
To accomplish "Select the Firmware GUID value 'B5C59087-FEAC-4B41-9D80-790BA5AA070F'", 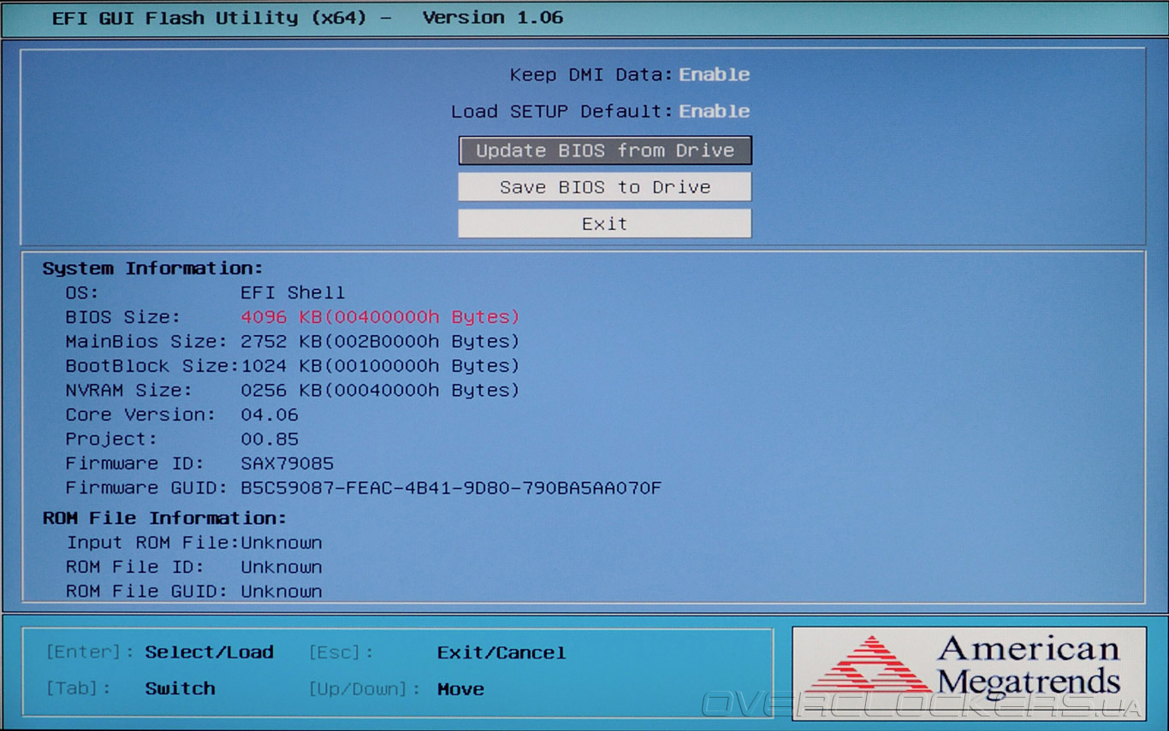I will click(x=451, y=488).
